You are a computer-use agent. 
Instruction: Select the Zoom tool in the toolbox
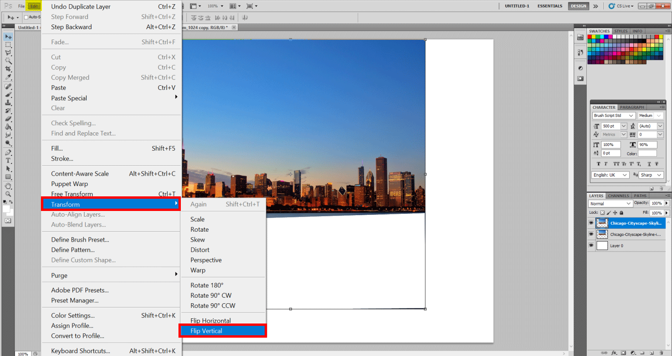[8, 194]
